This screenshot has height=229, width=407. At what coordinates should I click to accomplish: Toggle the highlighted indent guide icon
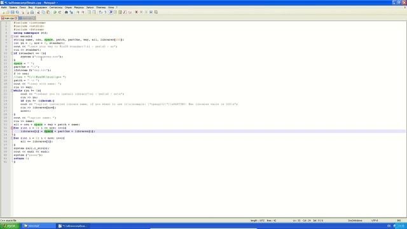click(111, 12)
